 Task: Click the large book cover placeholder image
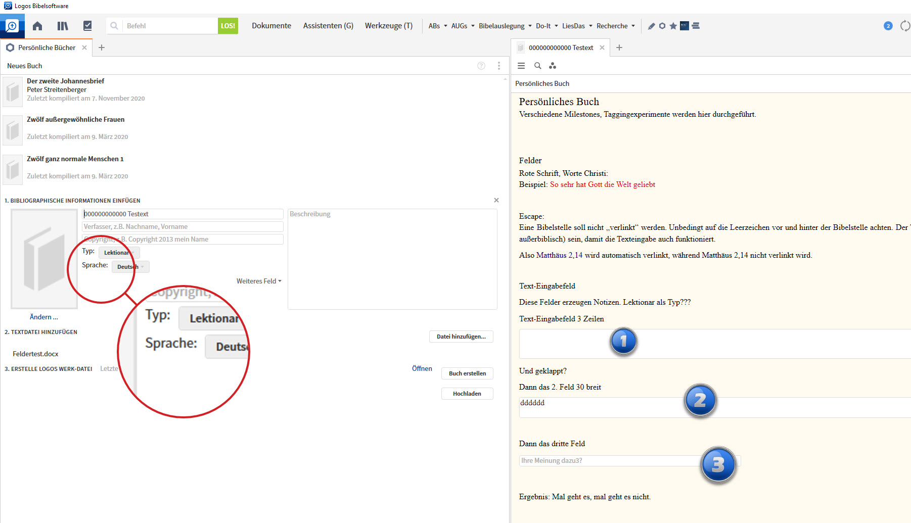click(44, 259)
